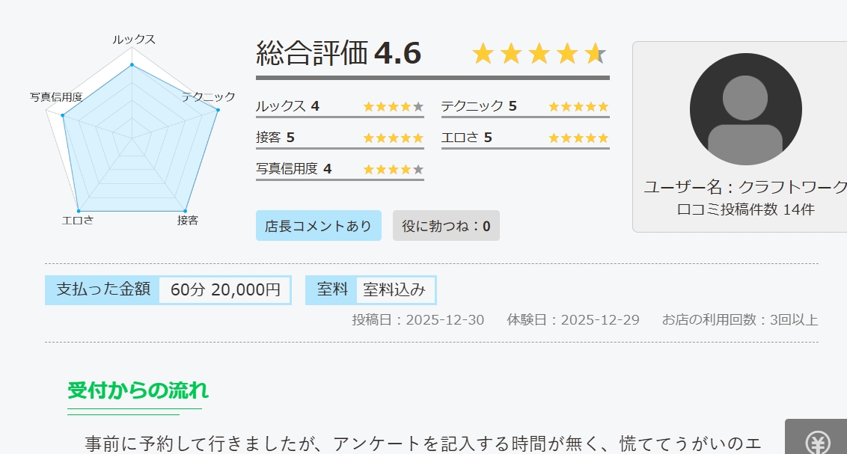Click the テクニック star rating
This screenshot has width=847, height=454.
point(578,106)
